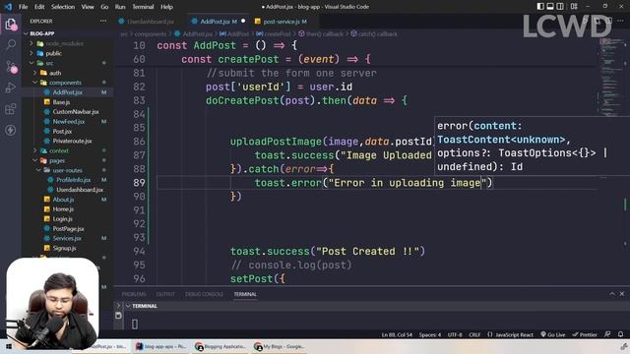Image resolution: width=630 pixels, height=354 pixels.
Task: Open Userdashboard.jsx in the explorer tree
Action: (67, 190)
